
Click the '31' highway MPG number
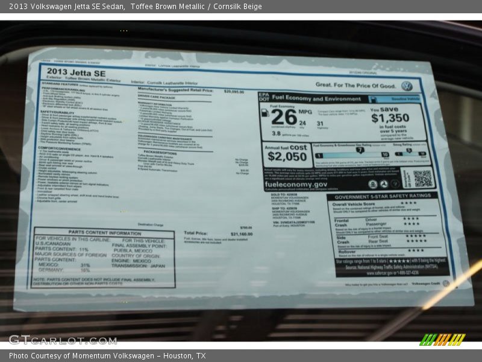pos(320,124)
